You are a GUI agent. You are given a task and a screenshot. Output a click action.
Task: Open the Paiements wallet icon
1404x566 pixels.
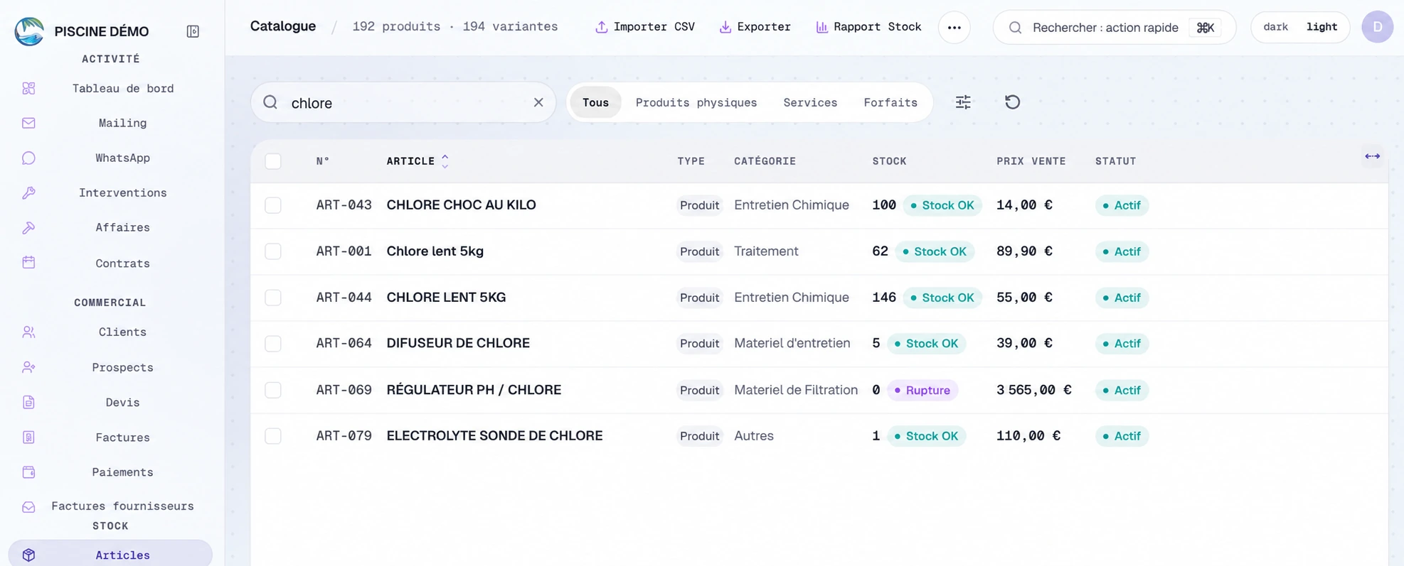click(x=28, y=472)
